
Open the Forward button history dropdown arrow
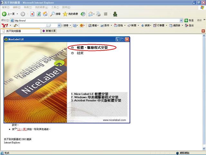coord(27,14)
